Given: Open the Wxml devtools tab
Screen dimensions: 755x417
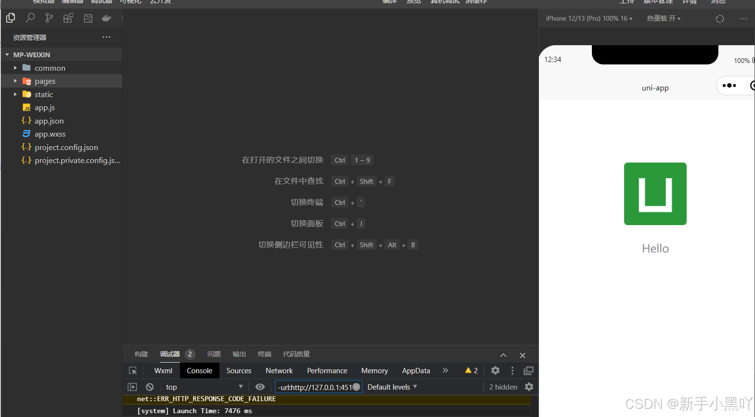Looking at the screenshot, I should point(163,370).
